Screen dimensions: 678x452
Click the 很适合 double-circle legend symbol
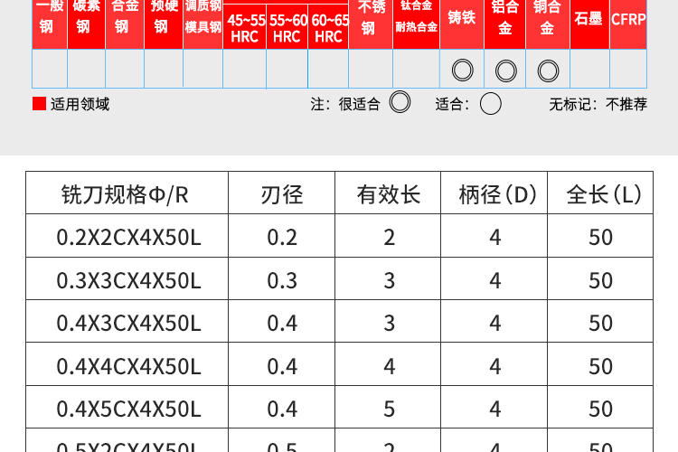click(400, 103)
